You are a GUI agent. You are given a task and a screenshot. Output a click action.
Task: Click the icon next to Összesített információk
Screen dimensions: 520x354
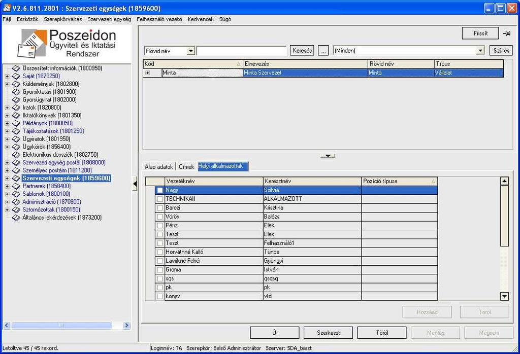(16, 68)
